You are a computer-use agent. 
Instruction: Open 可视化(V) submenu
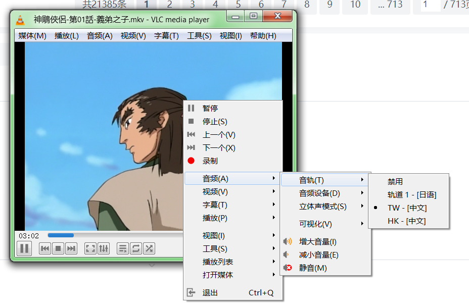(x=325, y=224)
